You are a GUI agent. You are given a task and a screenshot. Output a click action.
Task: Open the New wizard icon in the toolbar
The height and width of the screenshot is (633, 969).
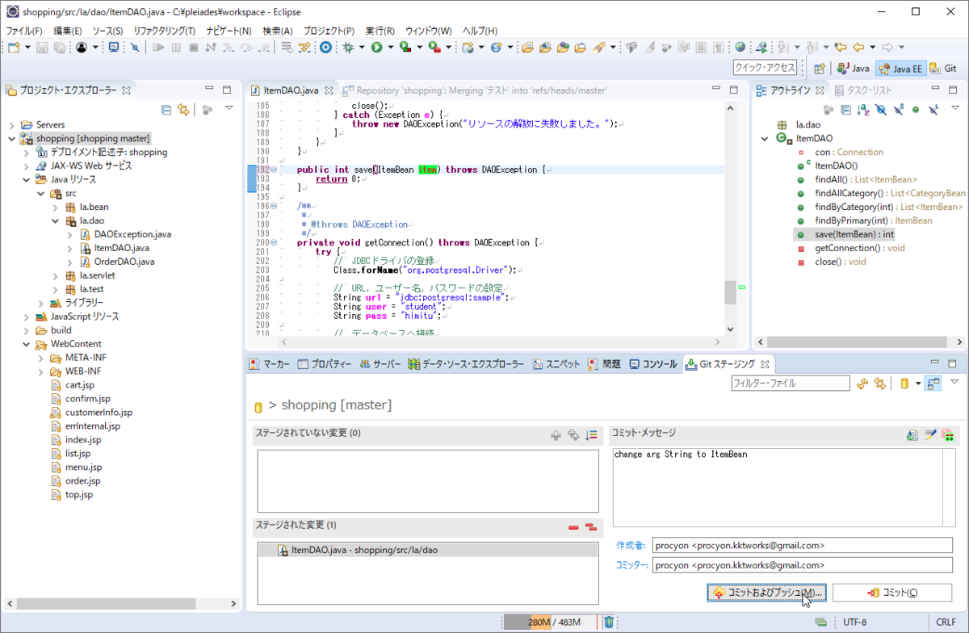[12, 48]
